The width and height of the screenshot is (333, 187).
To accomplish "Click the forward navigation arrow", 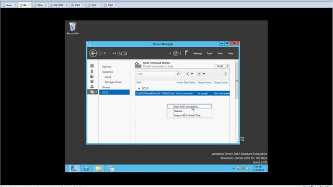I will (100, 53).
